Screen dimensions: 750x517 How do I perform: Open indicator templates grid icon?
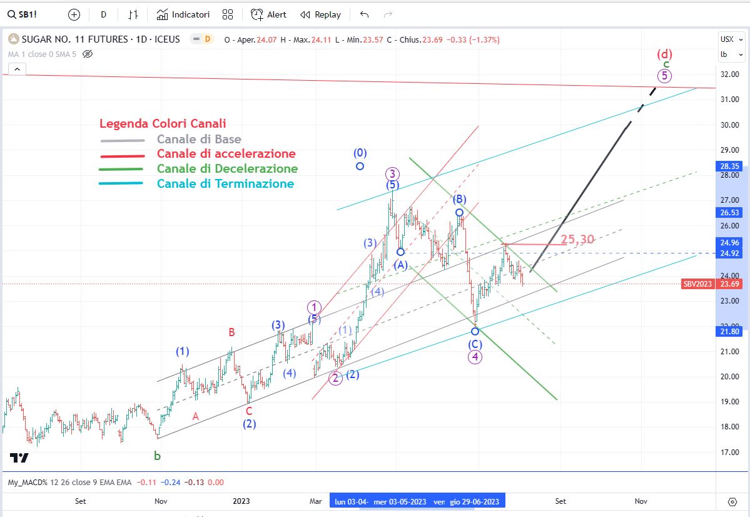pyautogui.click(x=228, y=15)
